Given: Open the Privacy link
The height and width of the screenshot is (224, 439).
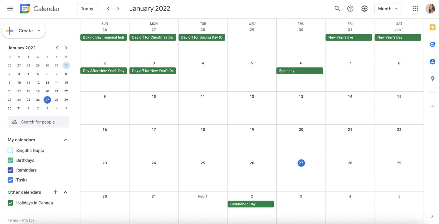Looking at the screenshot, I should (28, 220).
